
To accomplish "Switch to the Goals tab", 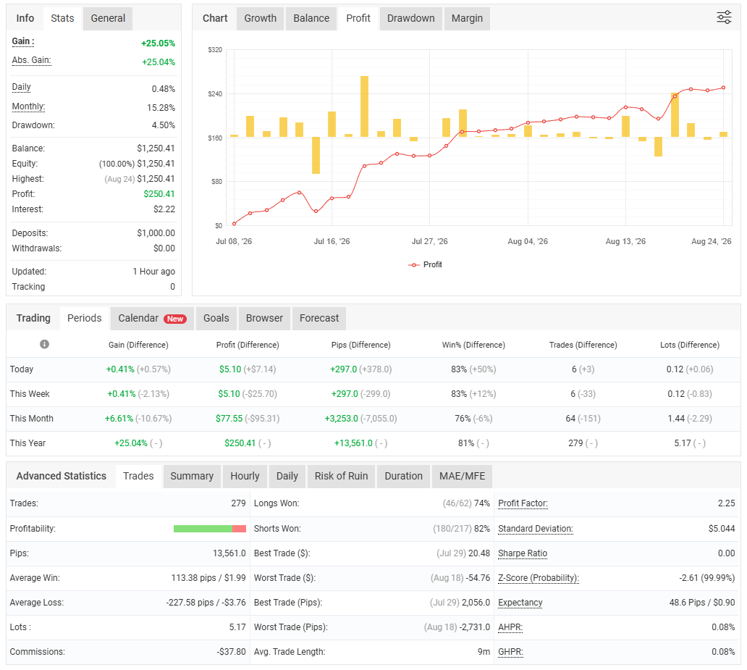I will (x=216, y=319).
